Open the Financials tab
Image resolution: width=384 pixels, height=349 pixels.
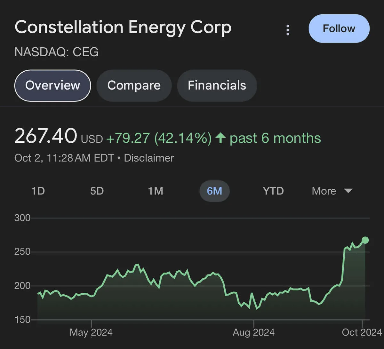click(217, 85)
